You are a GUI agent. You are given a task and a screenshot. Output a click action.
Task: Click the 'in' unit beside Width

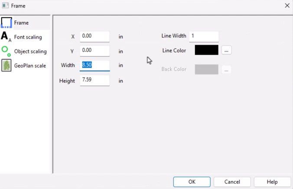coord(121,65)
